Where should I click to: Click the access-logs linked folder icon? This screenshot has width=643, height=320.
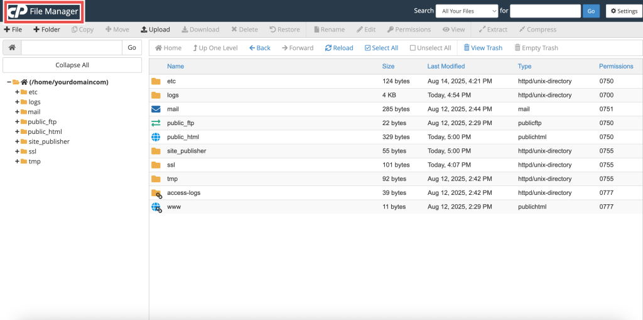[156, 193]
